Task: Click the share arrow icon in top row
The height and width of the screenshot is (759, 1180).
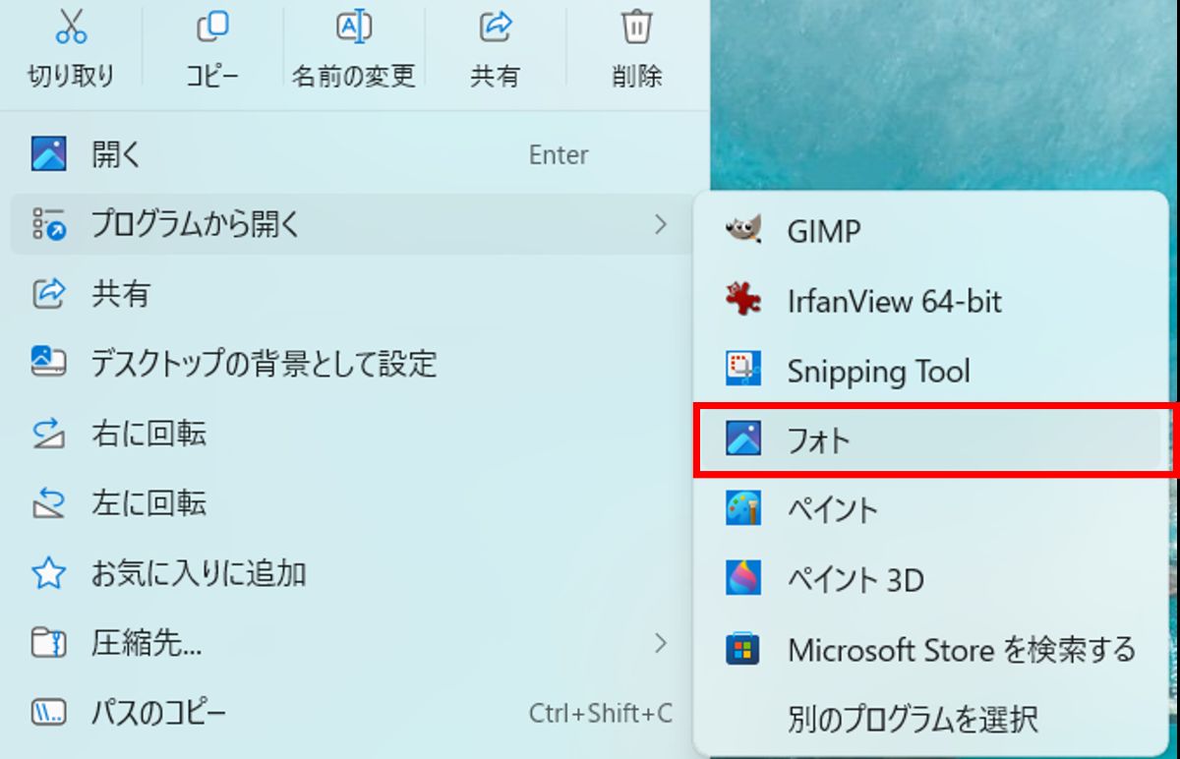Action: 495,28
